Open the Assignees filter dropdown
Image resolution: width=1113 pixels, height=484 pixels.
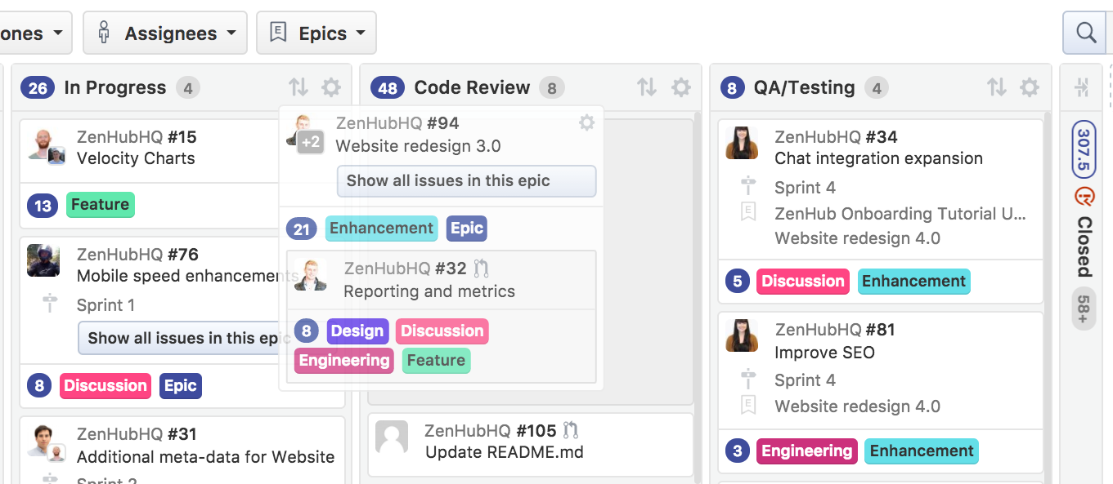165,33
